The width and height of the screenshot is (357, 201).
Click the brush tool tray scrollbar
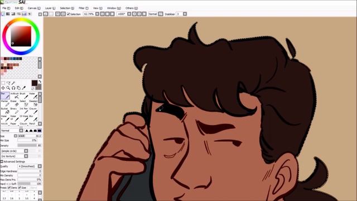(x=40, y=109)
